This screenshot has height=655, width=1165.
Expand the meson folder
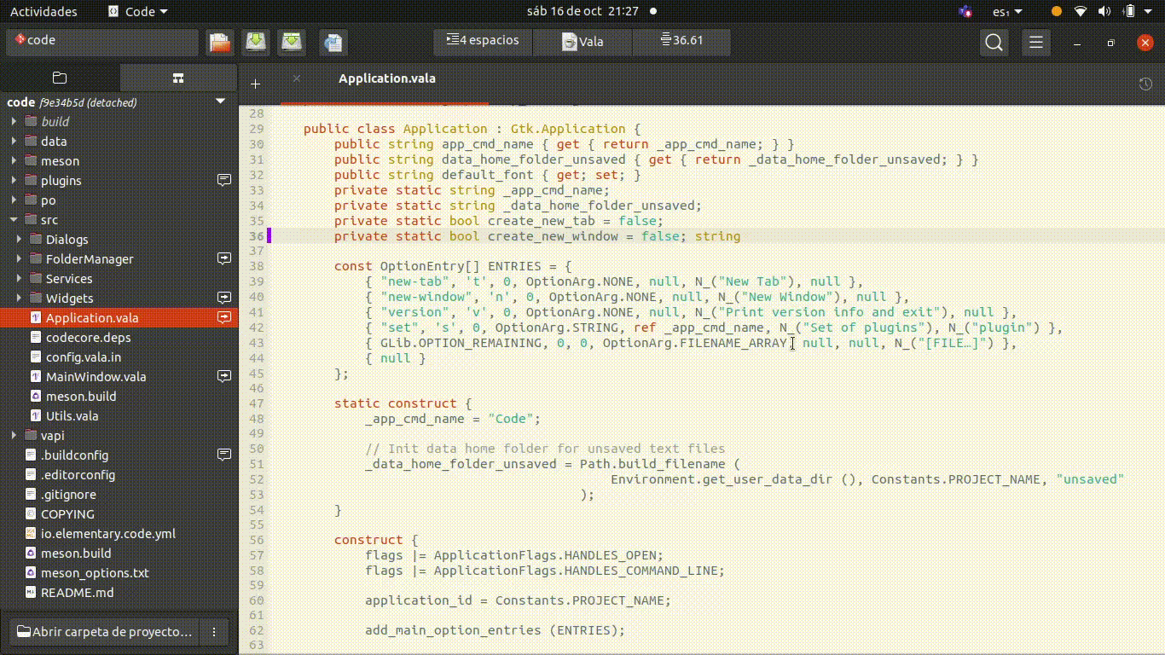14,160
